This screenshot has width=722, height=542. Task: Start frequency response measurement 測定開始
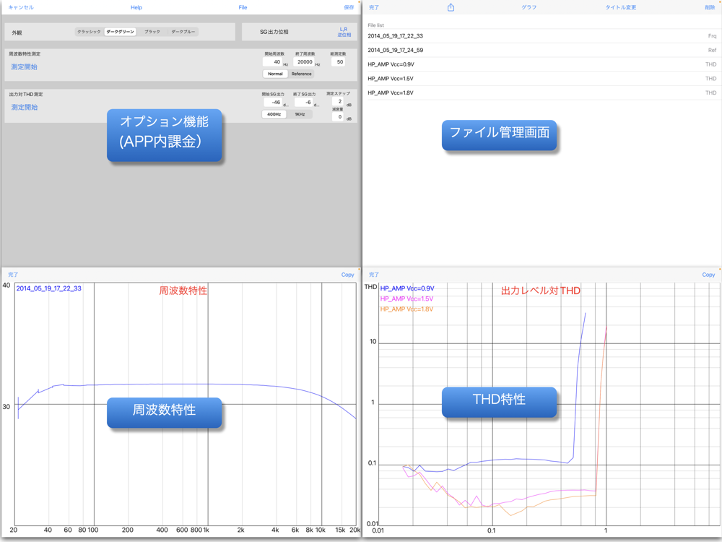point(24,66)
